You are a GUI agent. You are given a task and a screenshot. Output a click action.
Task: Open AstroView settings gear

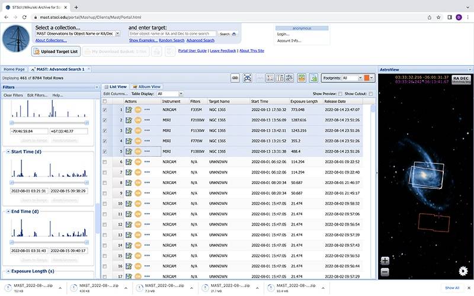463,271
